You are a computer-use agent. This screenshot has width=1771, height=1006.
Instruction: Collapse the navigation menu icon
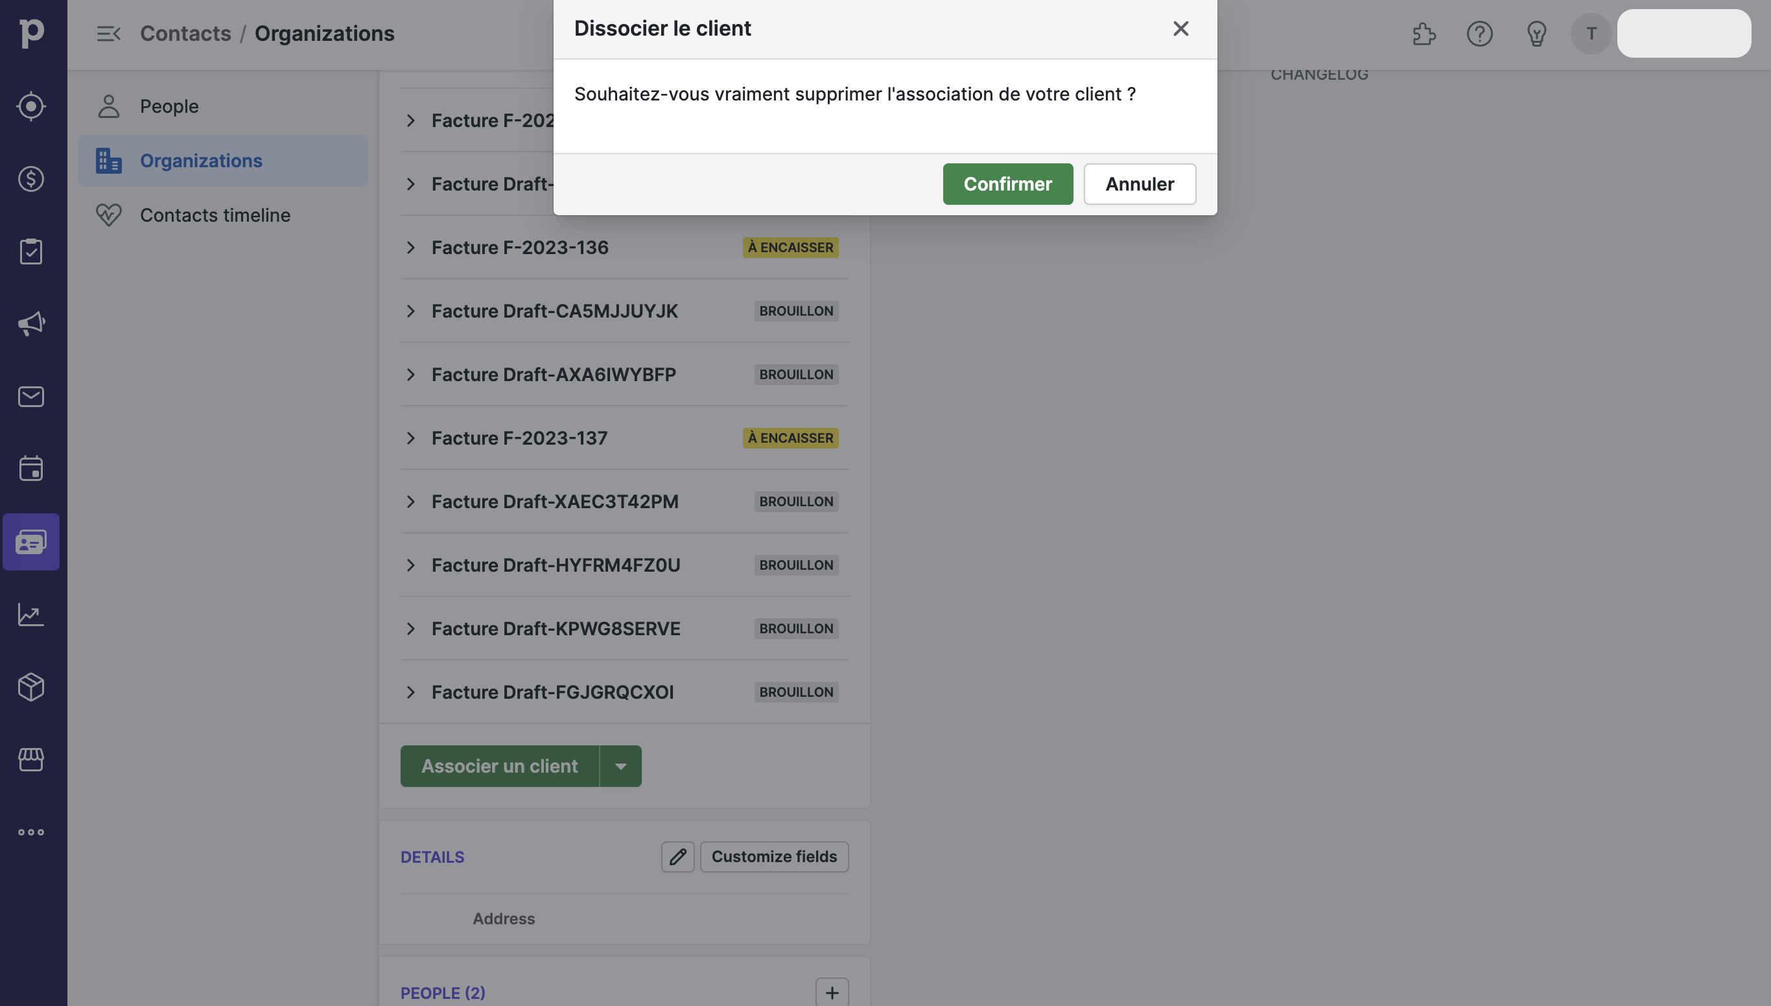coord(108,33)
